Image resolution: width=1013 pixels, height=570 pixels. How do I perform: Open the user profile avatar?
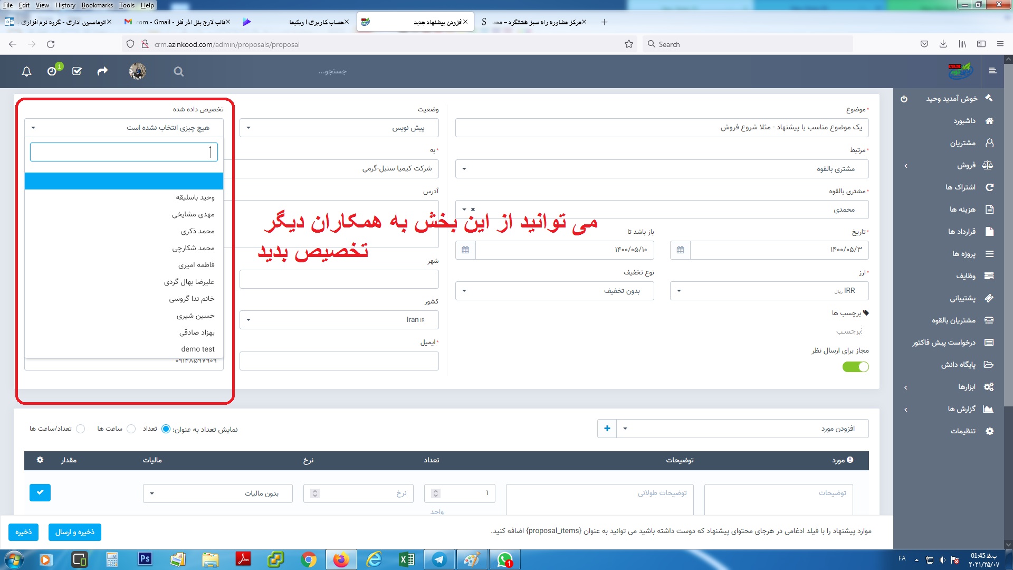138,71
